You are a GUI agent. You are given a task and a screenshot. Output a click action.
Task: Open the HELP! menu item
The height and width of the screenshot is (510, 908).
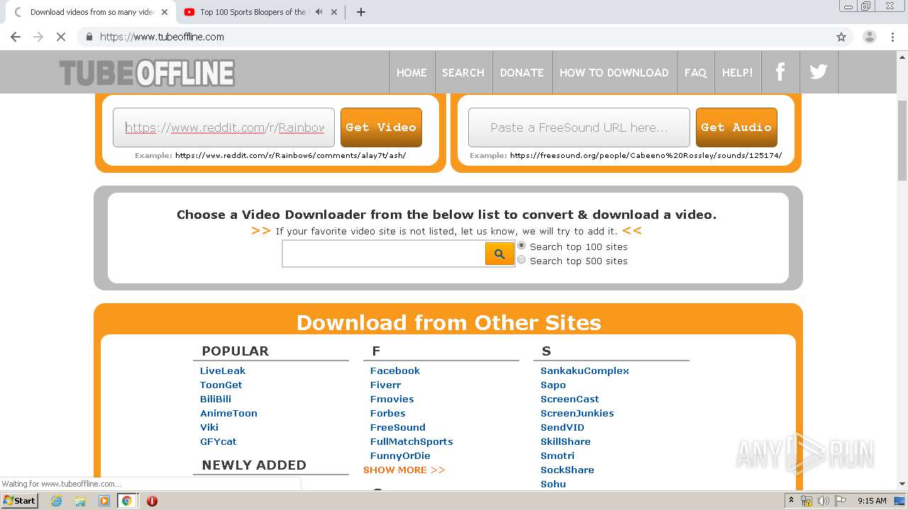point(738,72)
